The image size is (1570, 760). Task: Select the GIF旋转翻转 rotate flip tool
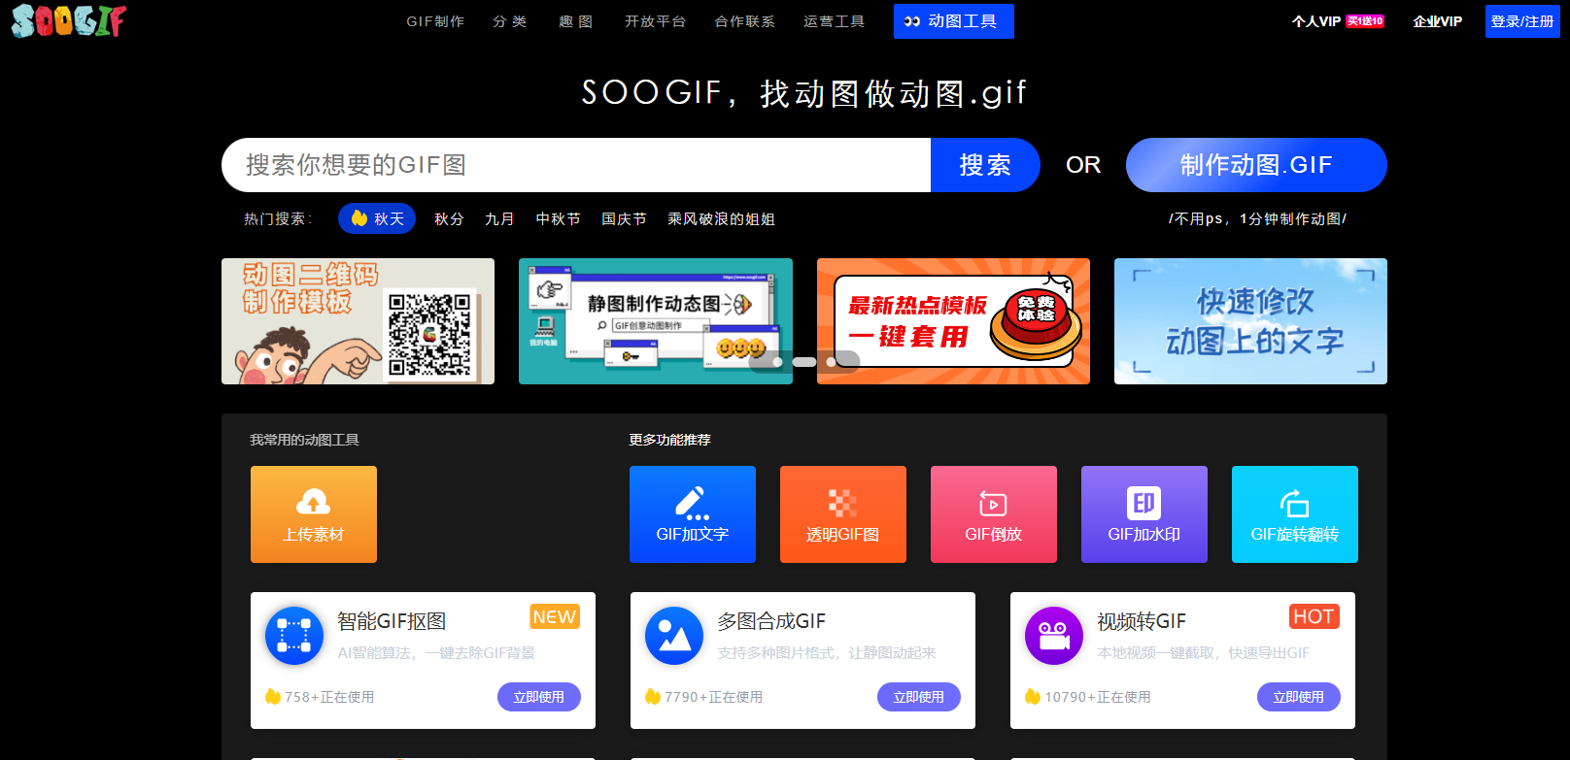[x=1294, y=514]
